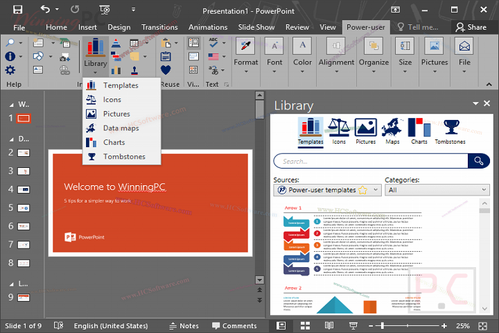Open the Categories dropdown showing All
This screenshot has height=333, width=499.
pyautogui.click(x=437, y=190)
